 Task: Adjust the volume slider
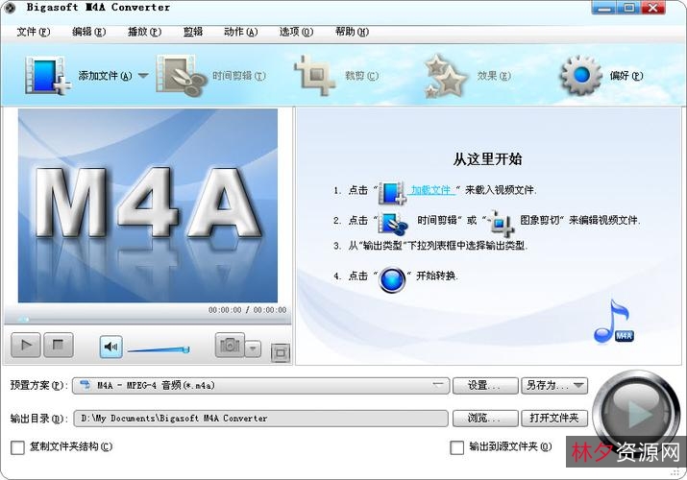tap(159, 349)
